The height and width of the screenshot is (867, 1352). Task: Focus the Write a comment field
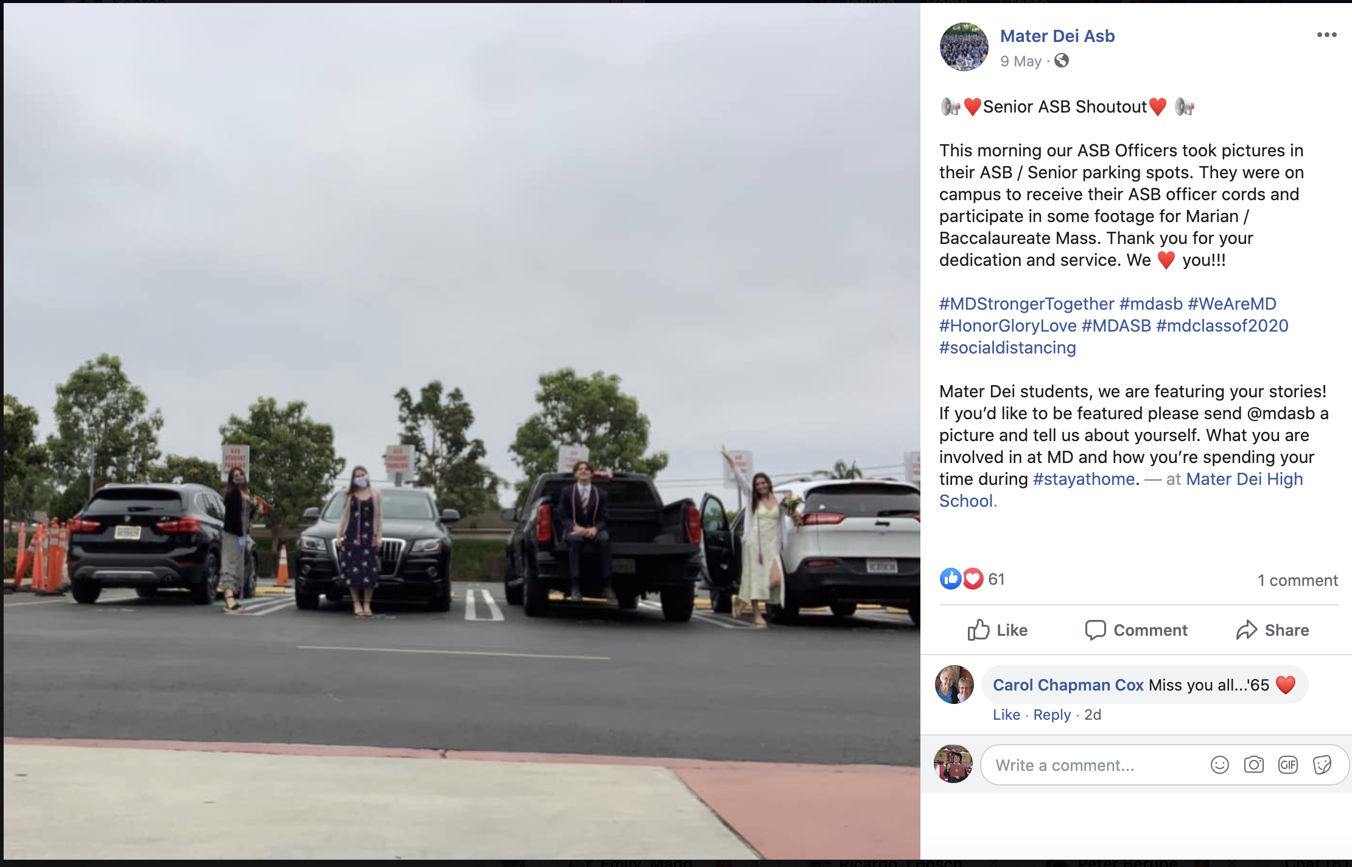(x=1096, y=765)
